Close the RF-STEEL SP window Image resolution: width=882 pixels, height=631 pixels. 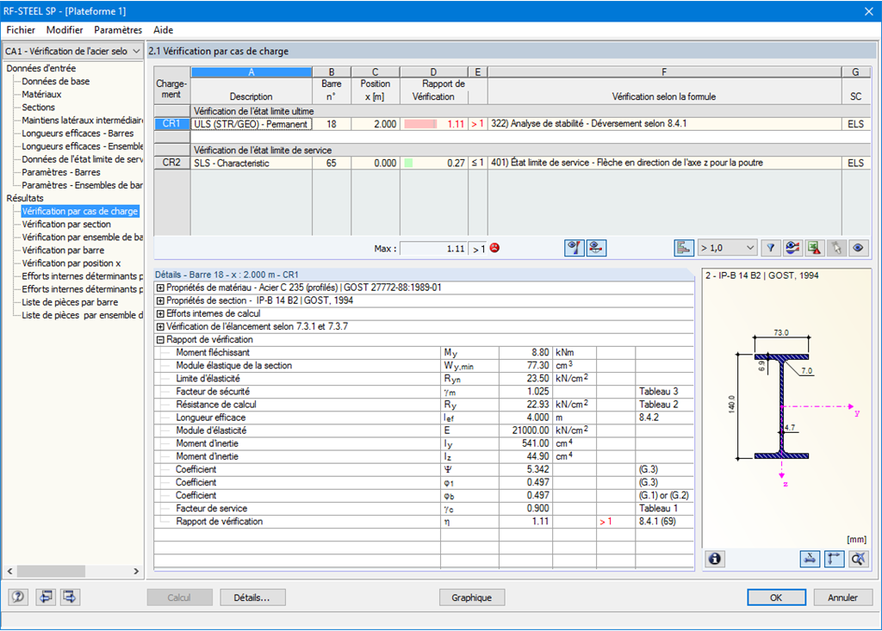tap(868, 11)
